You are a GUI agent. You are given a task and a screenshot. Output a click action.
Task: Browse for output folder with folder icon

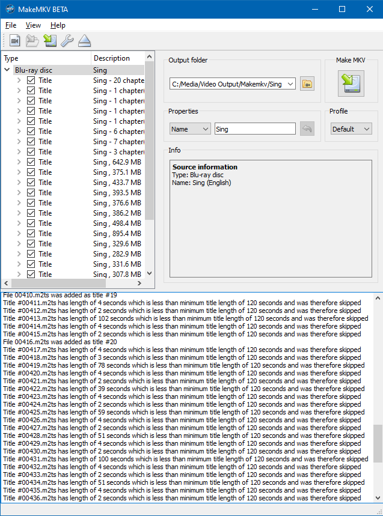[x=307, y=84]
